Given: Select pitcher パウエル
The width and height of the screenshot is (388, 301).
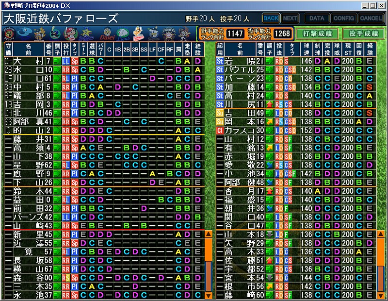Looking at the screenshot, I should point(296,69).
